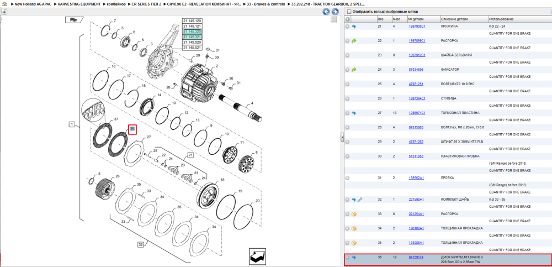This screenshot has height=267, width=552.
Task: Add position 26 СТУПИЦА via circle icon
Action: 347,98
